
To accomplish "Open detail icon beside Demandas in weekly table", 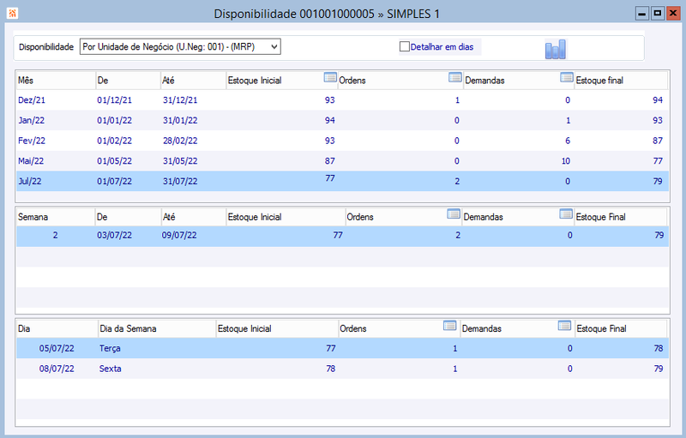I will click(454, 213).
